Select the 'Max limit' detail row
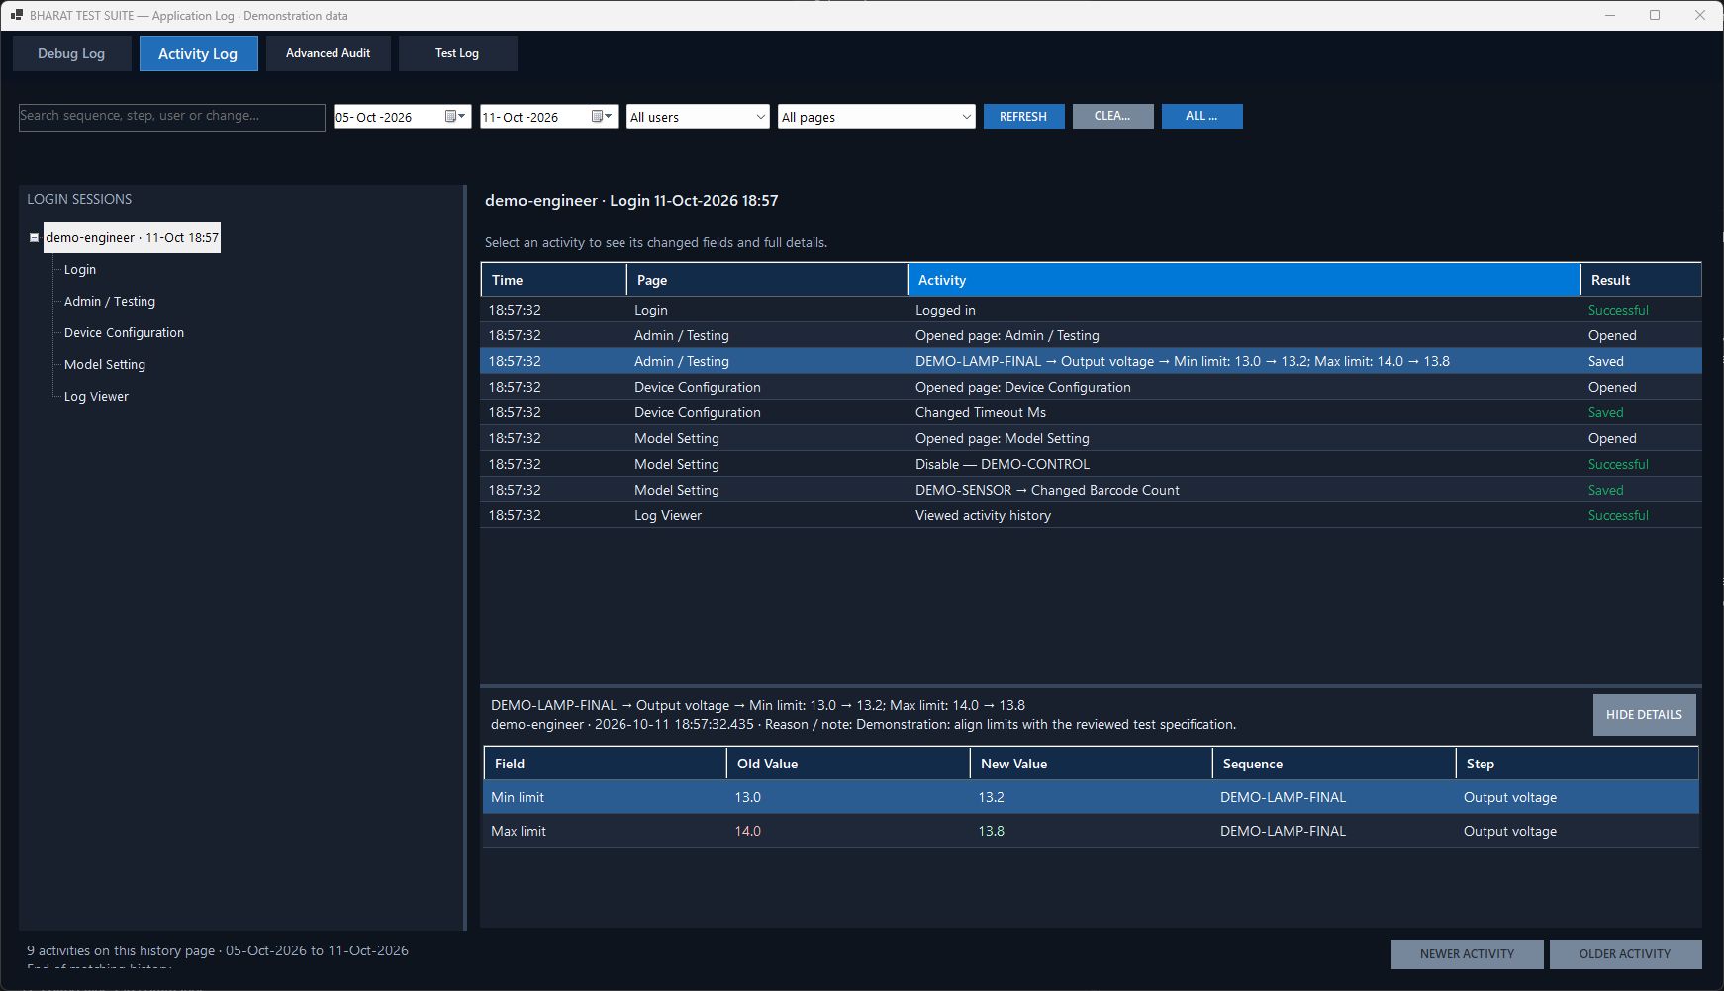Screen dimensions: 1724x991 (1091, 831)
